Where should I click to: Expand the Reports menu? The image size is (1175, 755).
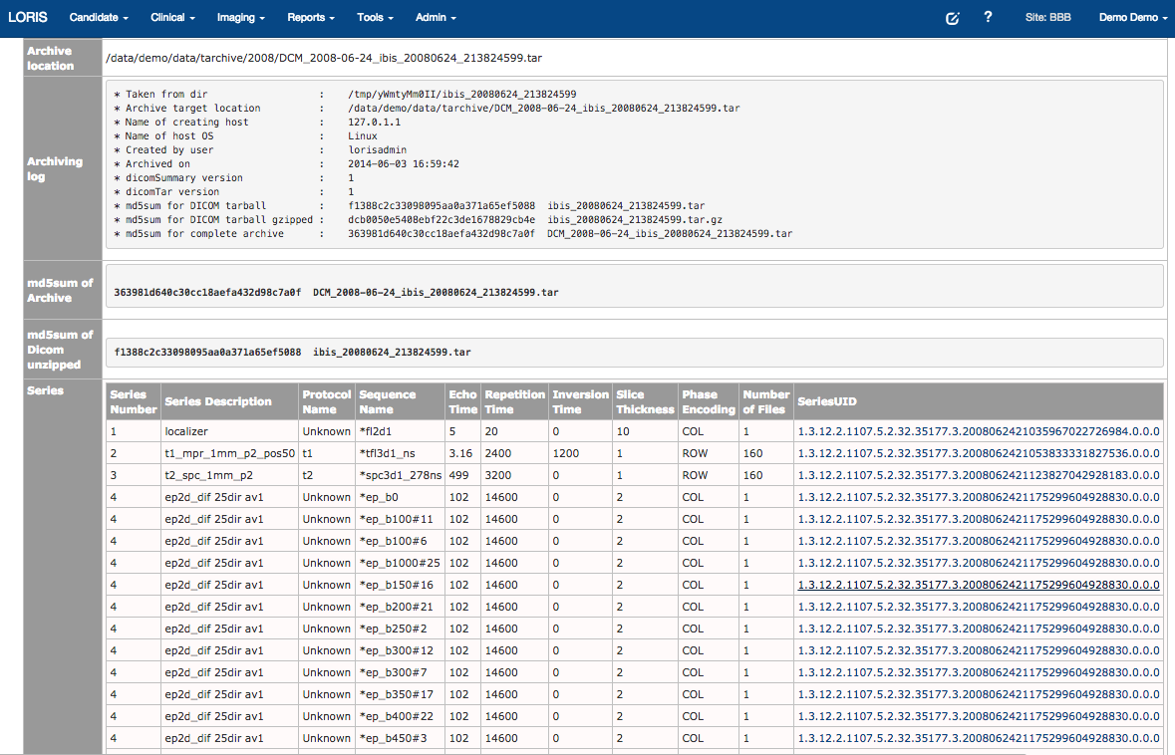coord(310,18)
